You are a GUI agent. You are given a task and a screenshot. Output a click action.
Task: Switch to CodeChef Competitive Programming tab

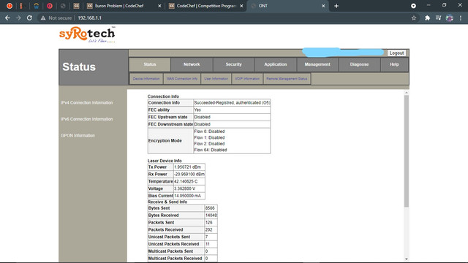(x=206, y=6)
